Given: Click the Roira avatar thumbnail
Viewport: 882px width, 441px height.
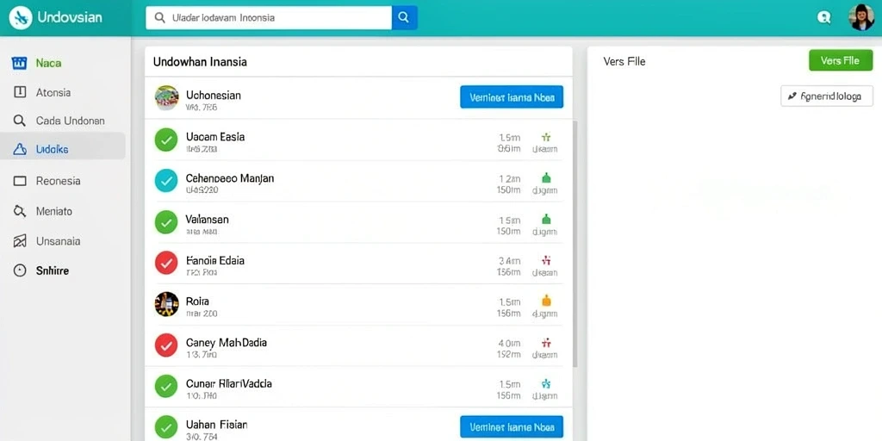Looking at the screenshot, I should (166, 304).
